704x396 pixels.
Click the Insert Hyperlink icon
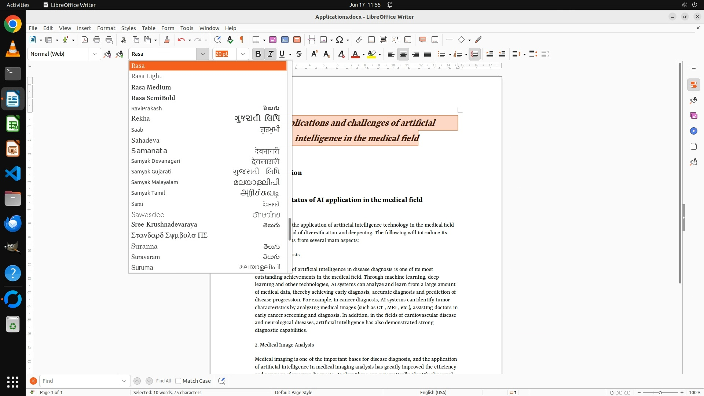(x=359, y=40)
